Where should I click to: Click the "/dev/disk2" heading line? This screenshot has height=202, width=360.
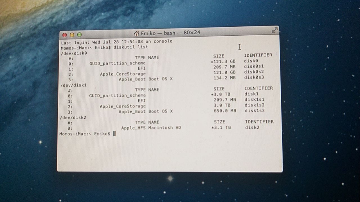(73, 117)
